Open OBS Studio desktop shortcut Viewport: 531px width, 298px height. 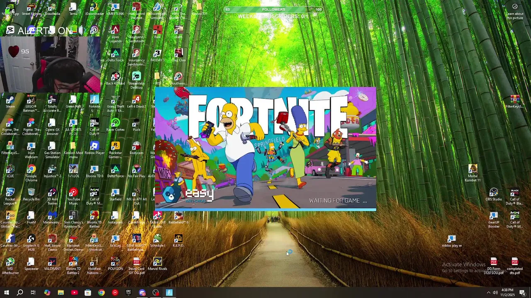(x=494, y=195)
